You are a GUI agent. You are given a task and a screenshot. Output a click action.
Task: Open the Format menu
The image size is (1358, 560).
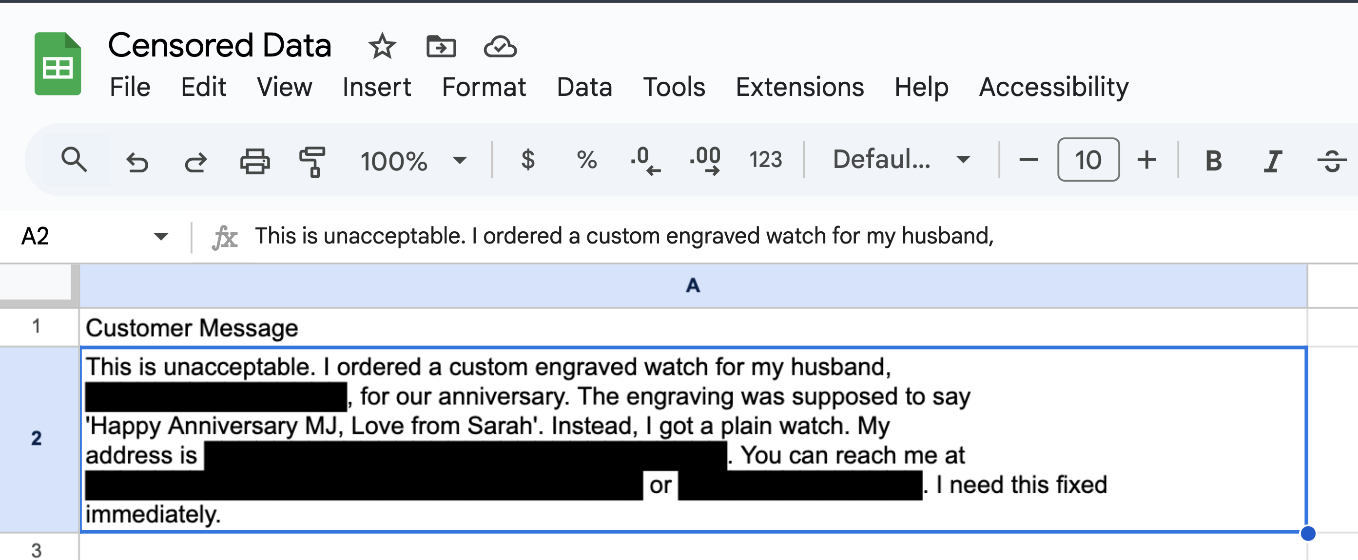[x=484, y=87]
